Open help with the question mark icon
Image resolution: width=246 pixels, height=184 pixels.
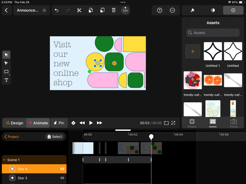click(160, 10)
